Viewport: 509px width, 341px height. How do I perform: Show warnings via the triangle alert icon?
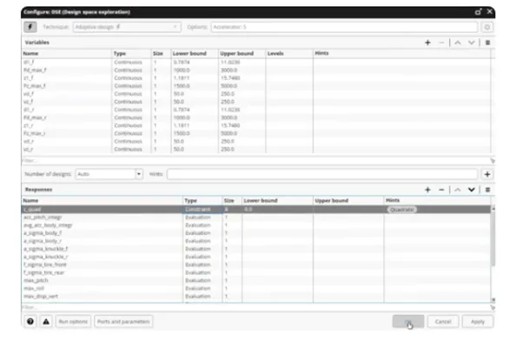pyautogui.click(x=46, y=322)
